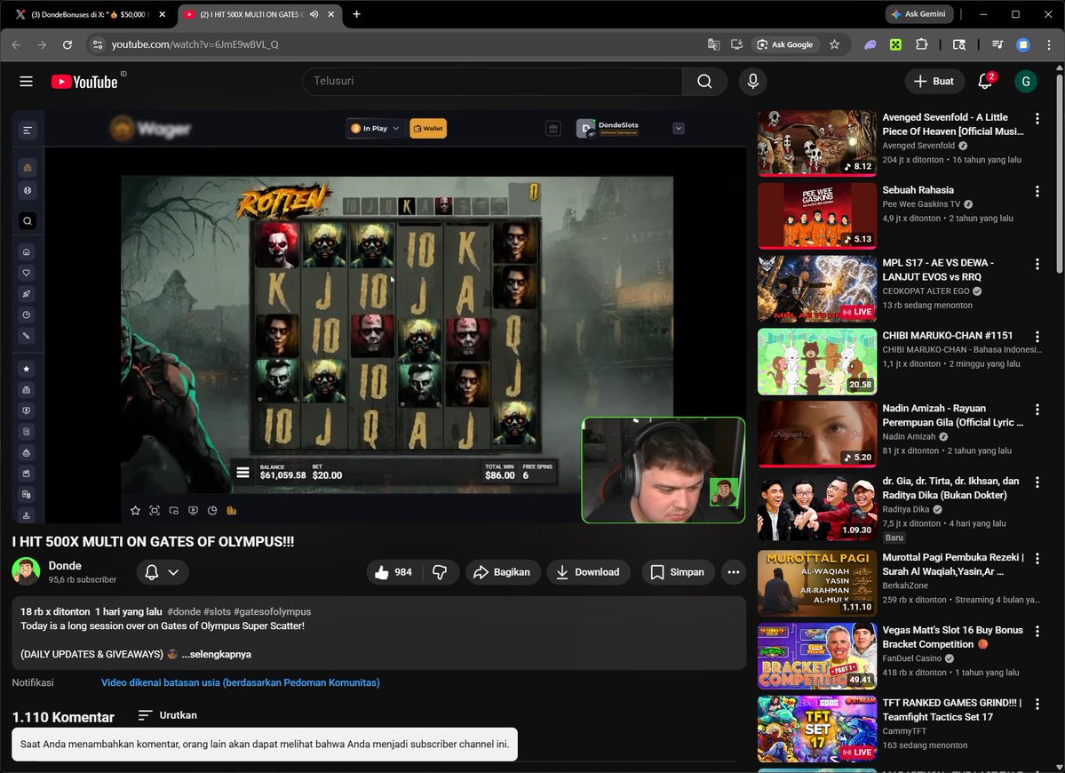Open subscription notification bell dropdown

click(163, 572)
